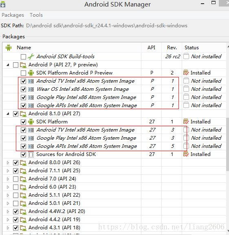
Task: Expand the Android 7.1.1 (API 25) group
Action: pyautogui.click(x=8, y=171)
